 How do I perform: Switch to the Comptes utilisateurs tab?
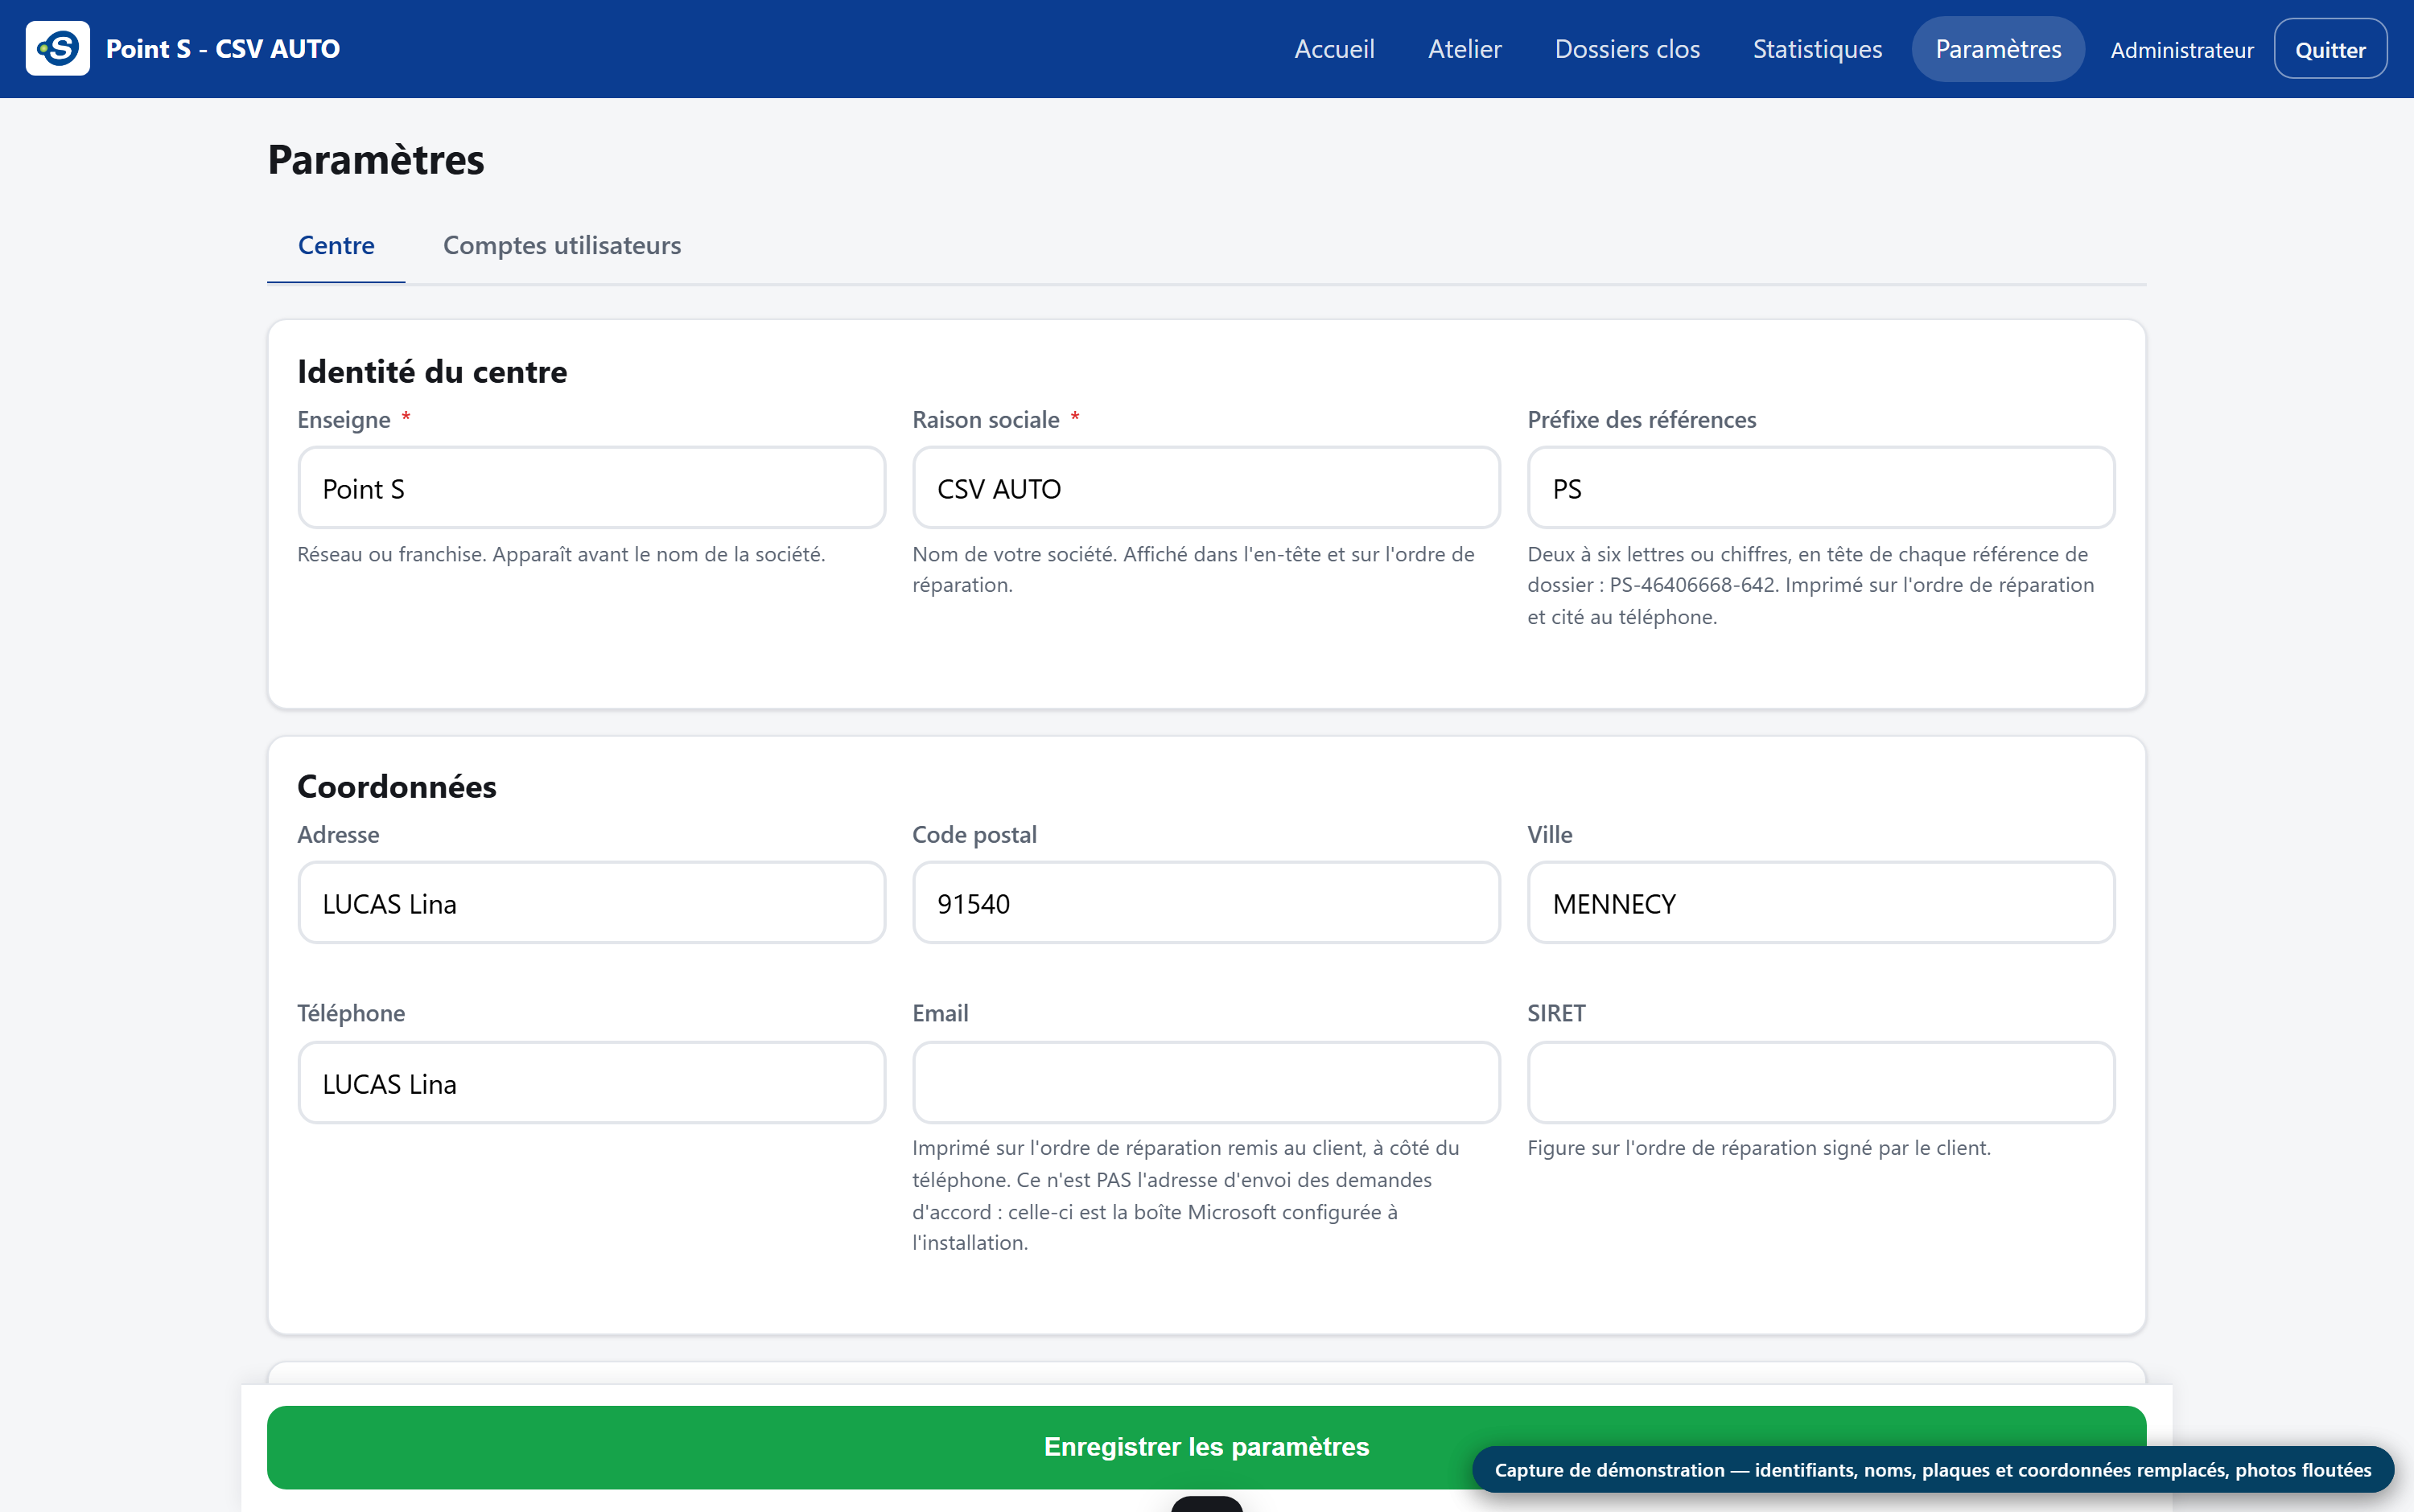[561, 245]
